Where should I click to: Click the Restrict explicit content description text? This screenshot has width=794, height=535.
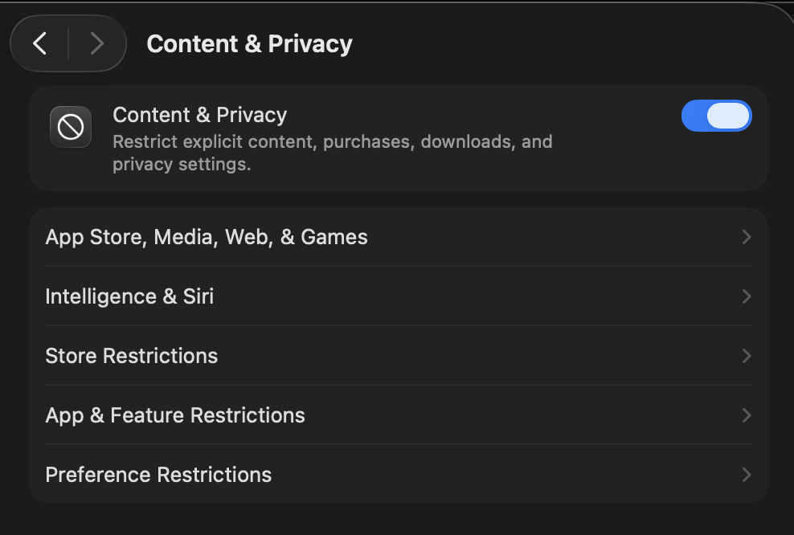pos(332,153)
